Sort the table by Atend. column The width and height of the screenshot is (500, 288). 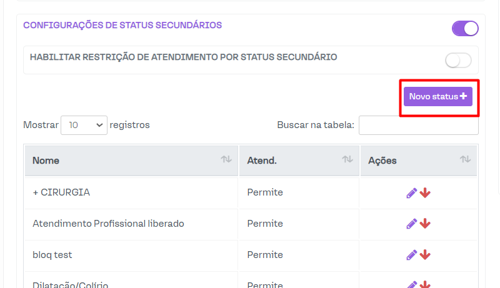pos(347,161)
